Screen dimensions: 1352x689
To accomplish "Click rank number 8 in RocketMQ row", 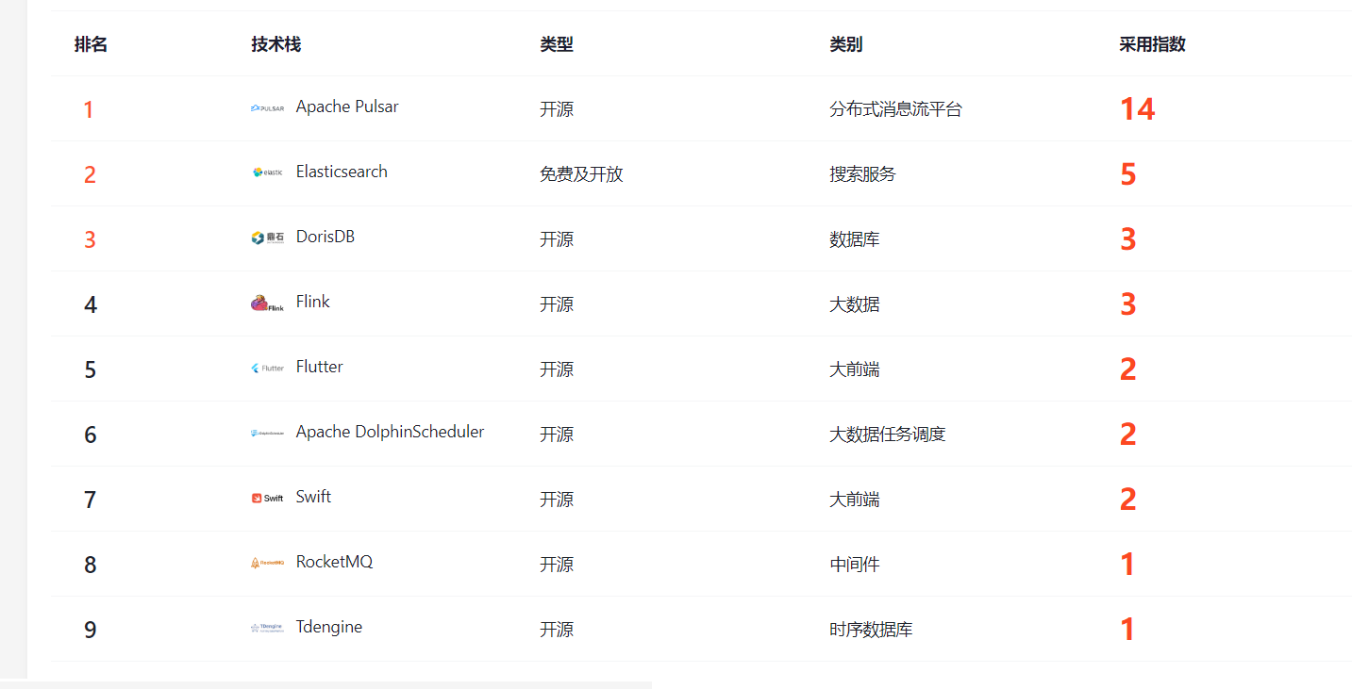I will pos(90,566).
